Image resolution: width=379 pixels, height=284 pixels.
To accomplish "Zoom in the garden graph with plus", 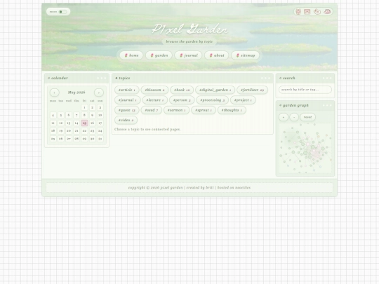I will (x=284, y=117).
